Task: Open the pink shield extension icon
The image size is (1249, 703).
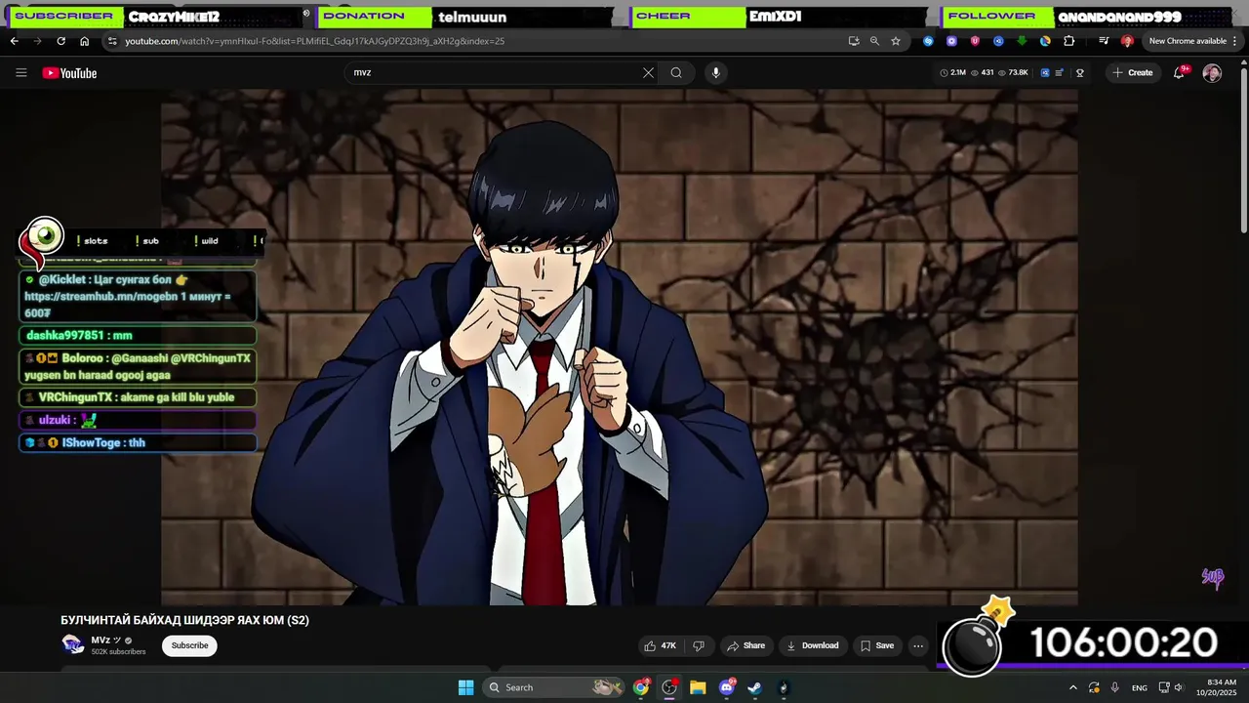Action: point(975,41)
